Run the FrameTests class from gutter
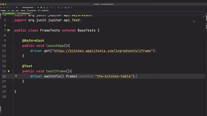 click(9, 30)
